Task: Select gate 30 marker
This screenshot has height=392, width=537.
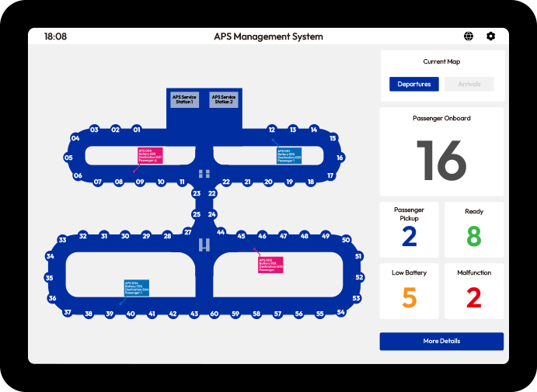Action: [125, 236]
